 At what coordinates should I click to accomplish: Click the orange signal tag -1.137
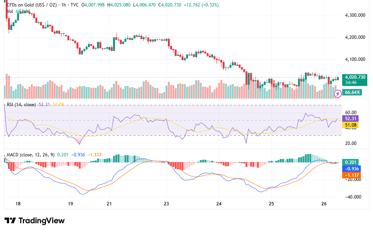(x=351, y=175)
